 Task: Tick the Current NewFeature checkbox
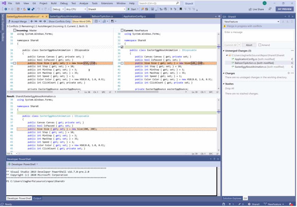pyautogui.click(x=122, y=30)
